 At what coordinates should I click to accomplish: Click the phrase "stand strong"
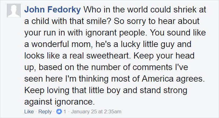coord(163,91)
